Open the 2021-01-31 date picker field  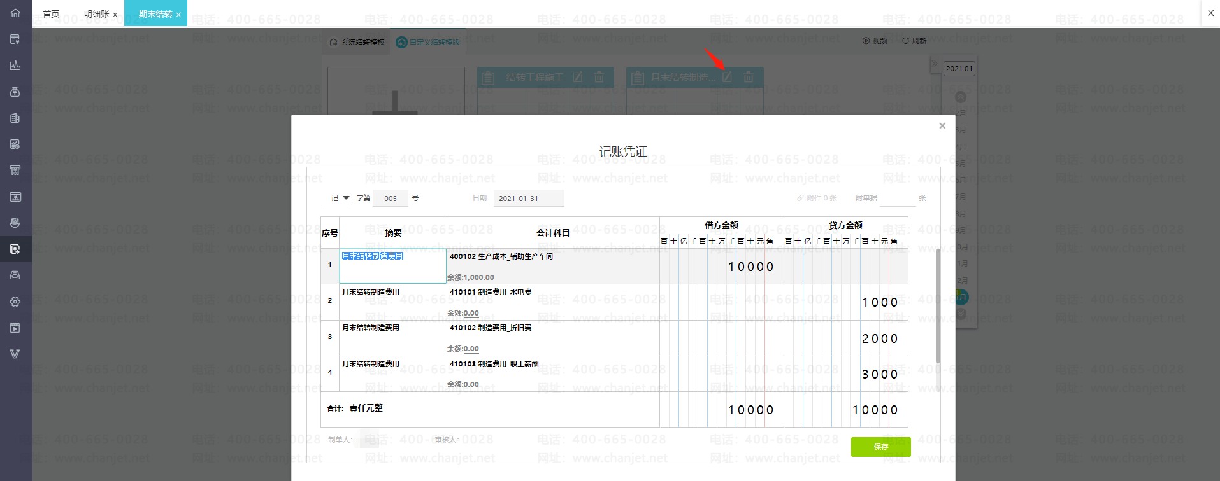click(528, 199)
